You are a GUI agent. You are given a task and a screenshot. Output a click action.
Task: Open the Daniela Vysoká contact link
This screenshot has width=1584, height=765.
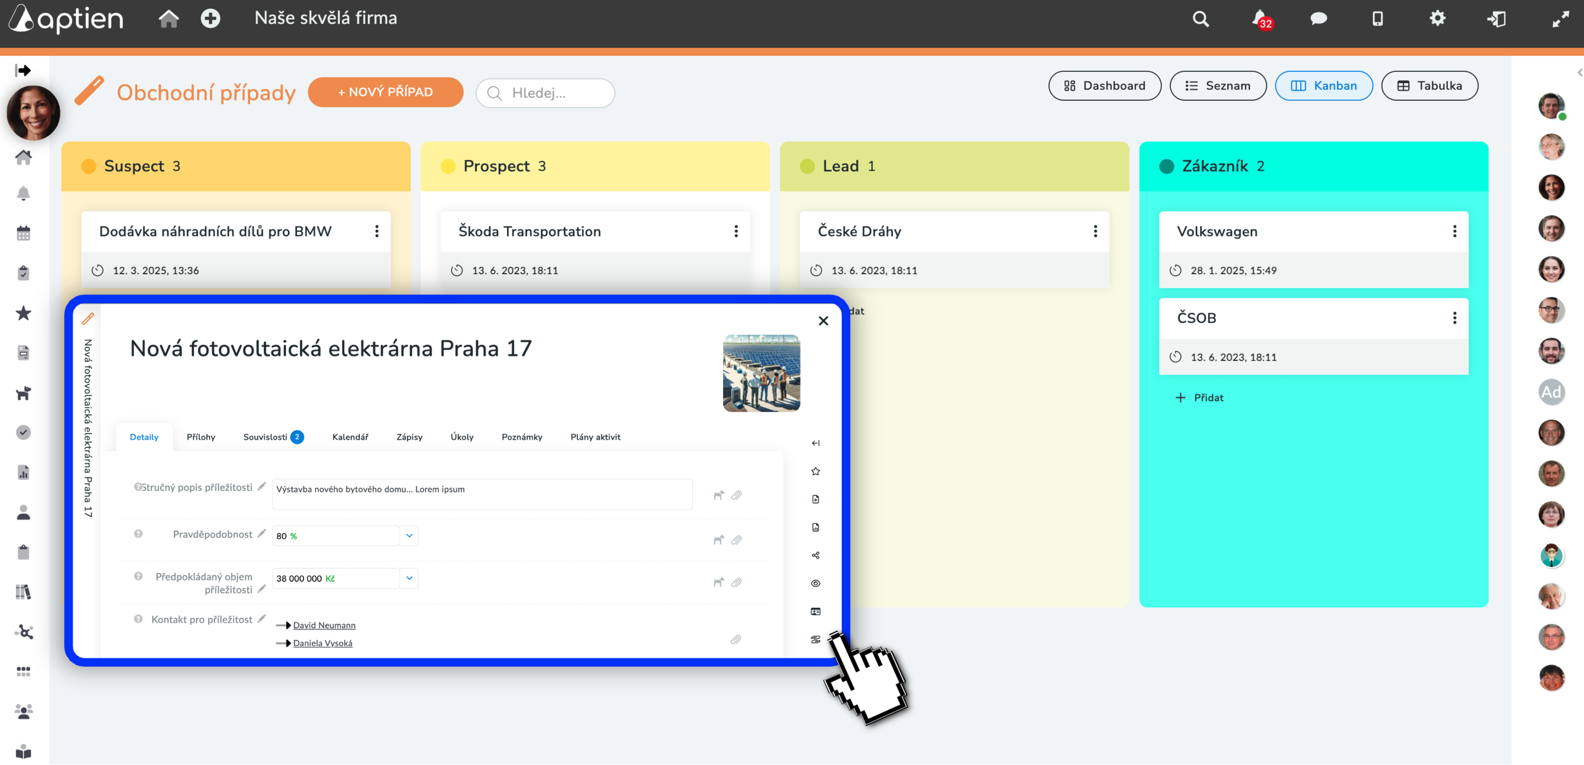[322, 643]
